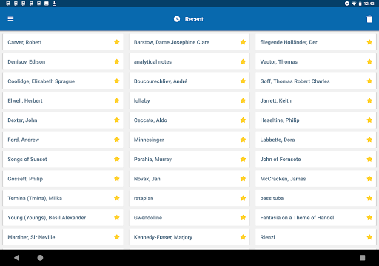Open the rataplan entry
Image resolution: width=379 pixels, height=266 pixels.
tap(189, 198)
